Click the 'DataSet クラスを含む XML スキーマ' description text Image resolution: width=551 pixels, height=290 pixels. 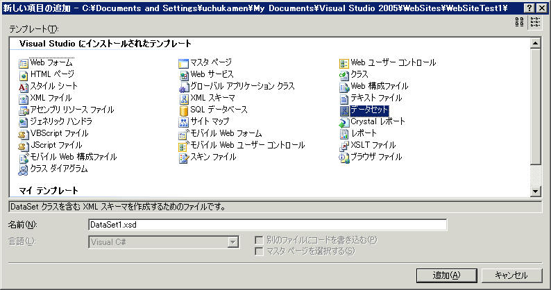(118, 207)
